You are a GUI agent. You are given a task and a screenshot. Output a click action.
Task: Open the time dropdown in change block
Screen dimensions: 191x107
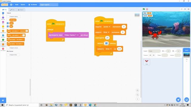tap(109, 49)
